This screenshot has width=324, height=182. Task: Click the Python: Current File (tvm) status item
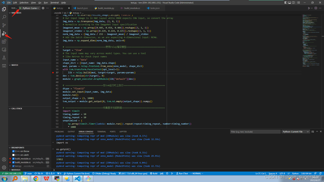pos(76,174)
